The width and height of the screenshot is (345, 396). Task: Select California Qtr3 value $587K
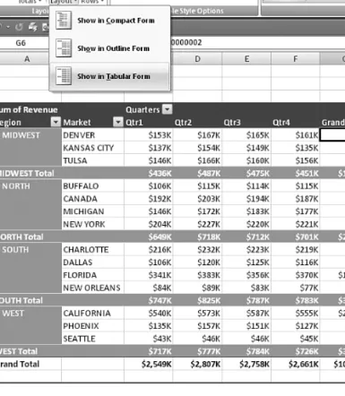[246, 314]
